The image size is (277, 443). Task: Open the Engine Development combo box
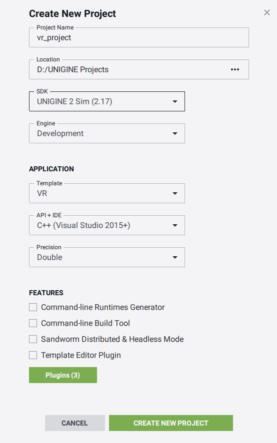click(x=107, y=133)
